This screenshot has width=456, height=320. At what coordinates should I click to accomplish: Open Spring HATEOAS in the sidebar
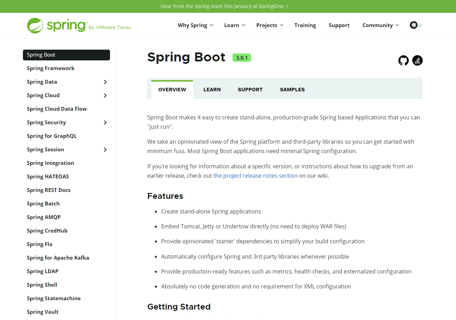click(48, 177)
